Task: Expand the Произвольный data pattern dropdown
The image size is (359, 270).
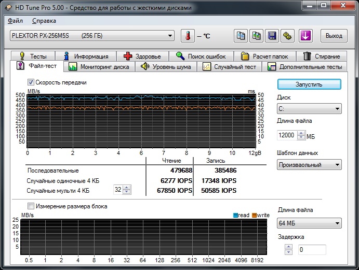Action: coord(309,165)
